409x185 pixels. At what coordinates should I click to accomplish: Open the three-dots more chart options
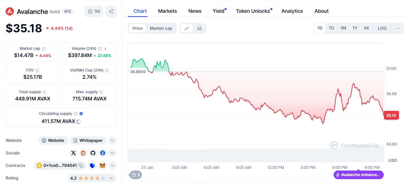pos(398,28)
